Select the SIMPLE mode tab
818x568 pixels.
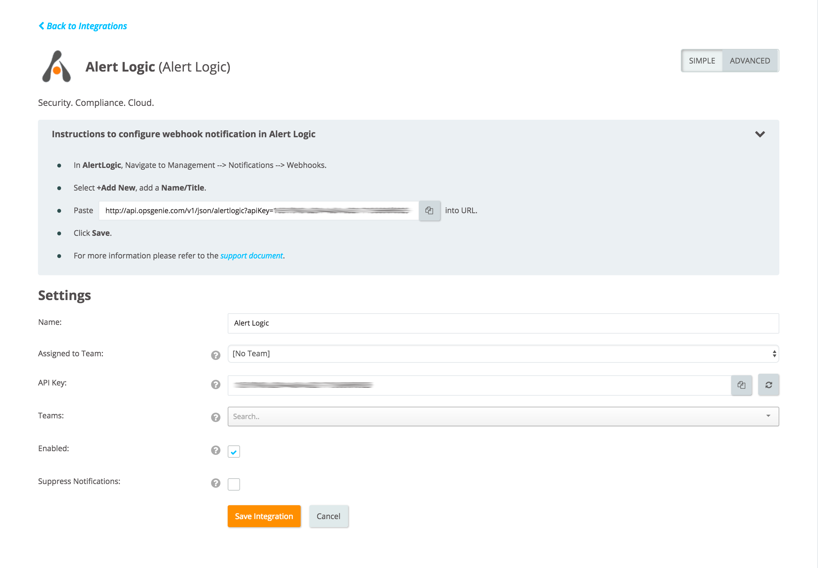pos(702,61)
